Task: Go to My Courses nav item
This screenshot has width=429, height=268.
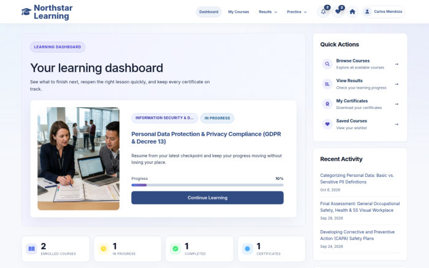Action: (x=238, y=12)
